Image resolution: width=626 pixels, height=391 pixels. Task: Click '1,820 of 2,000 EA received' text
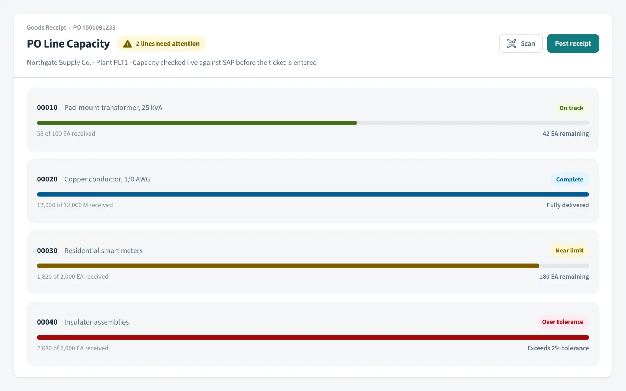pyautogui.click(x=73, y=277)
